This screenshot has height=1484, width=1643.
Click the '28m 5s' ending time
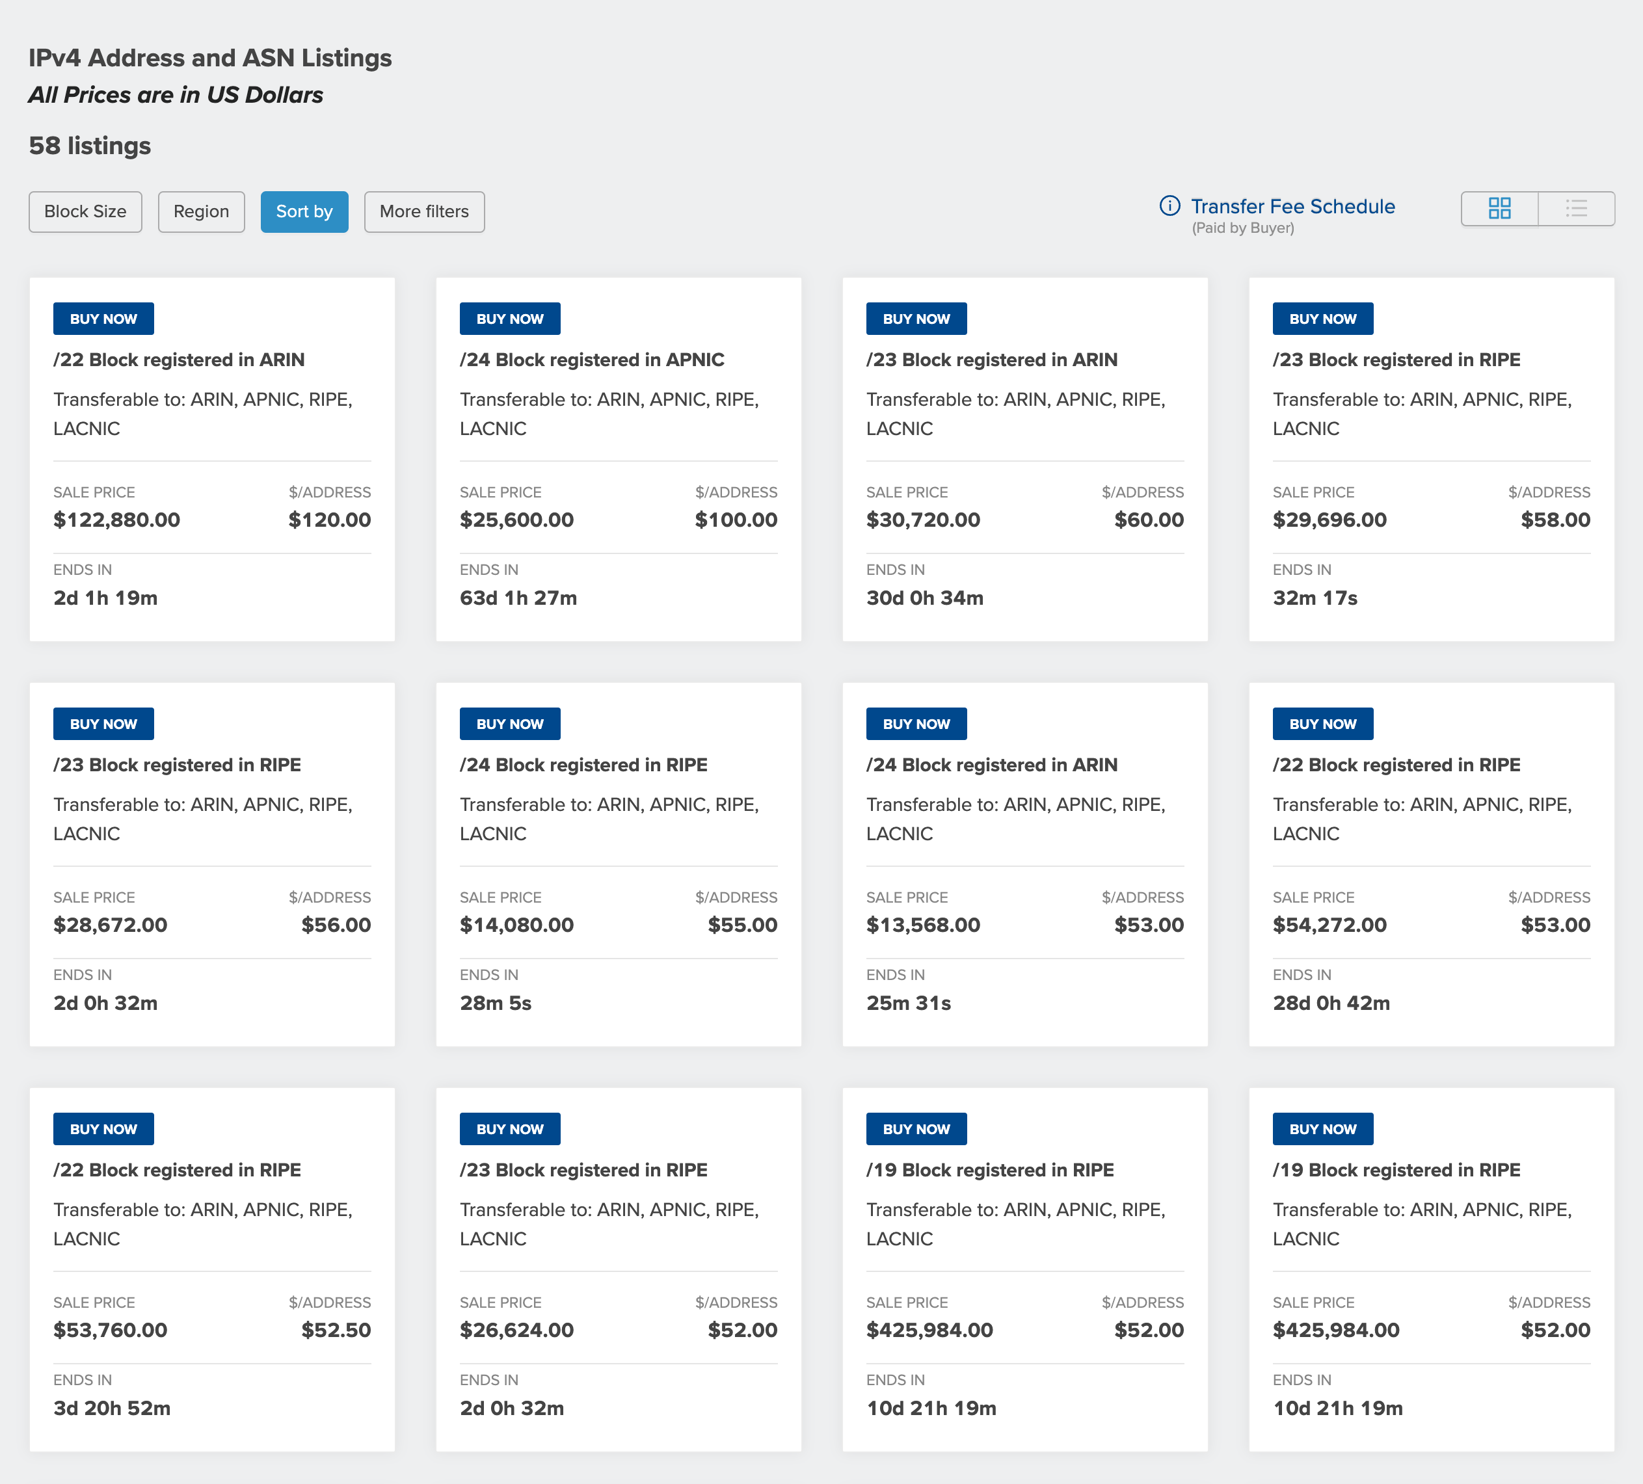(496, 1003)
